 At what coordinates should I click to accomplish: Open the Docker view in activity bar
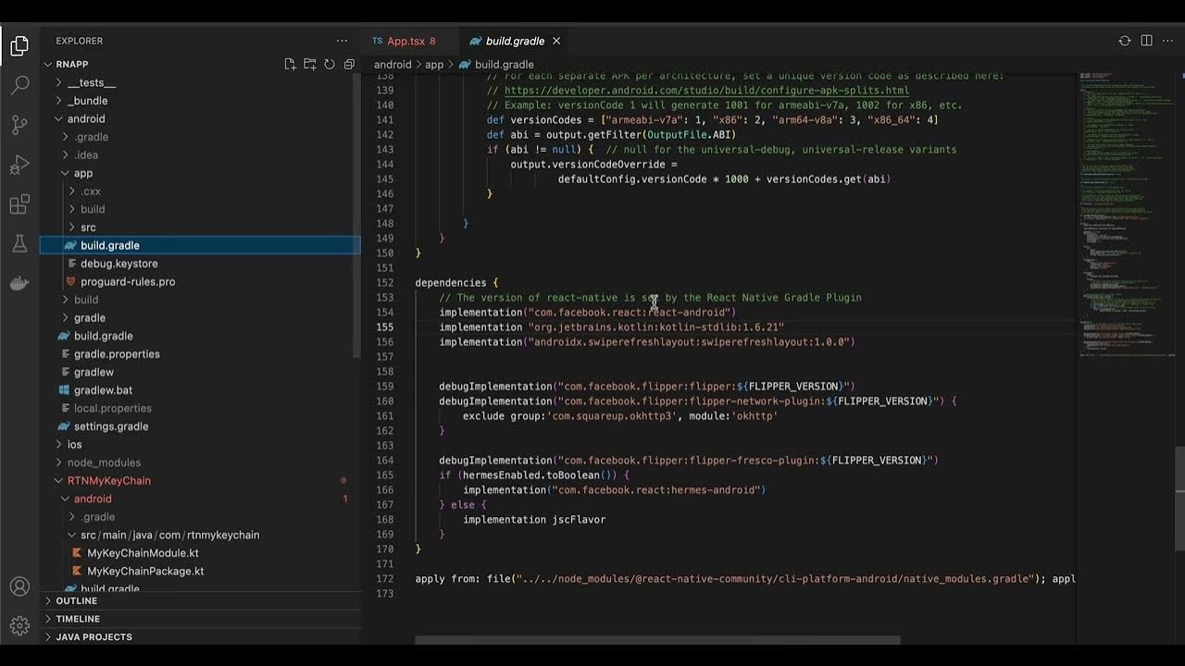click(x=19, y=283)
